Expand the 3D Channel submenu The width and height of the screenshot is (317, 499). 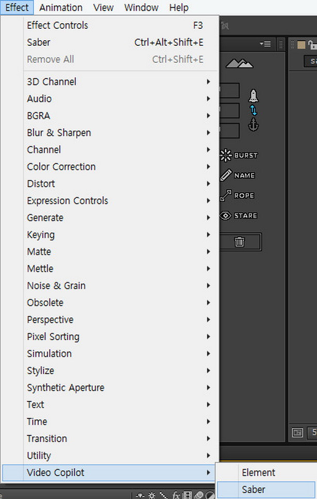tap(110, 82)
